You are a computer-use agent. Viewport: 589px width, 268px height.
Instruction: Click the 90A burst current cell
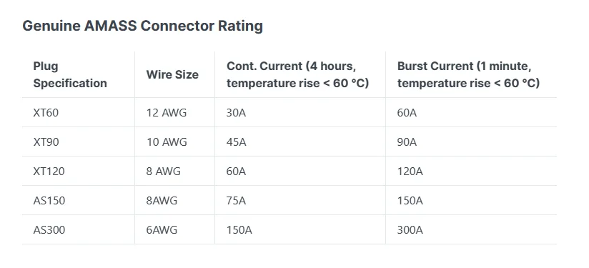pyautogui.click(x=407, y=142)
